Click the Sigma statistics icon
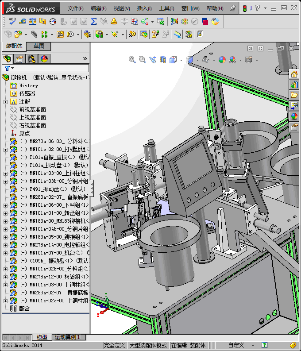The image size is (301, 351). (x=94, y=22)
